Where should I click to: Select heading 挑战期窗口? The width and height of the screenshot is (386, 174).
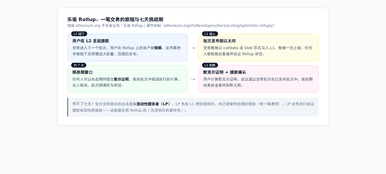(82, 72)
